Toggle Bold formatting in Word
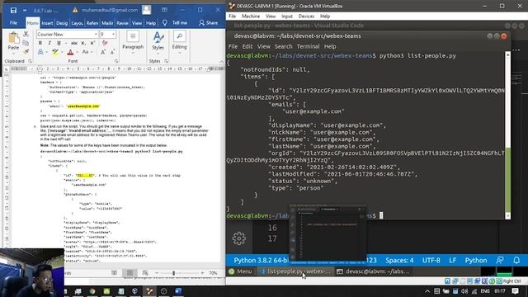 pyautogui.click(x=40, y=43)
